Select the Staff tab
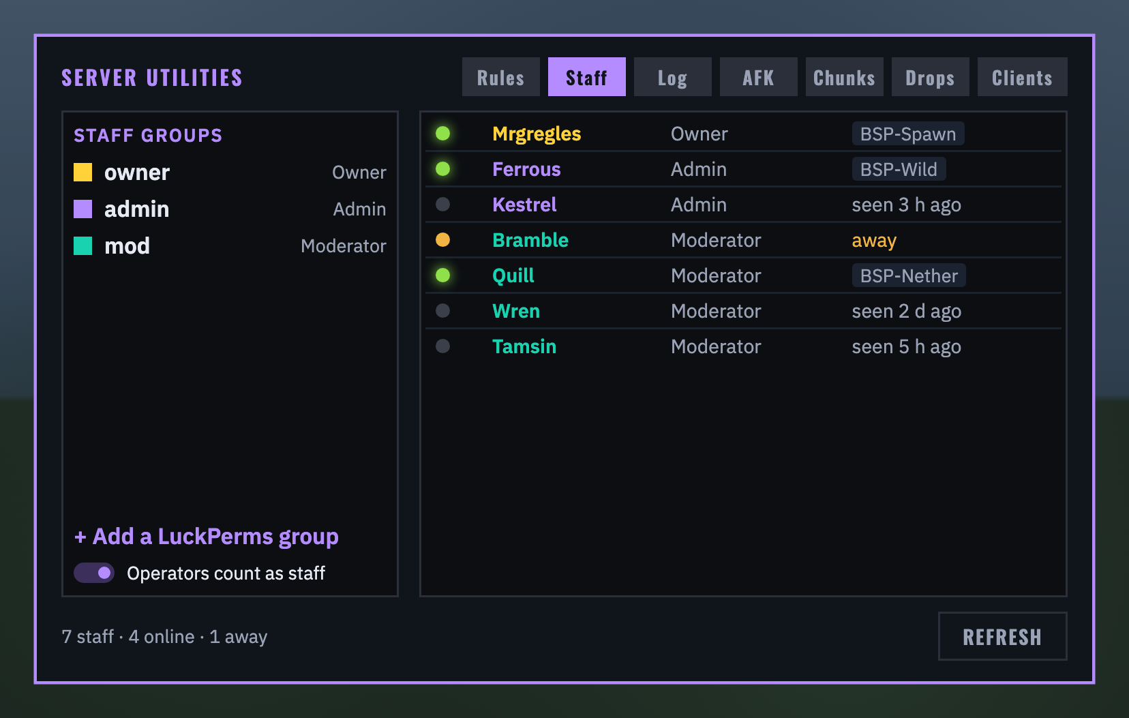This screenshot has width=1129, height=718. (x=586, y=77)
